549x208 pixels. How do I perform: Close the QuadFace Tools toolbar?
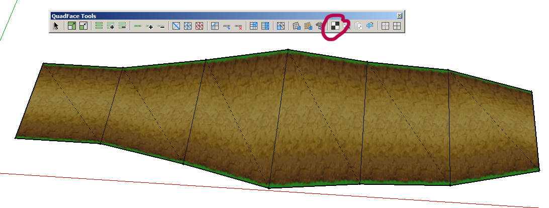[x=400, y=16]
